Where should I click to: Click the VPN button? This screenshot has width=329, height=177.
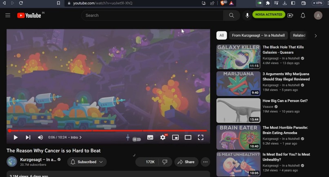click(x=318, y=3)
